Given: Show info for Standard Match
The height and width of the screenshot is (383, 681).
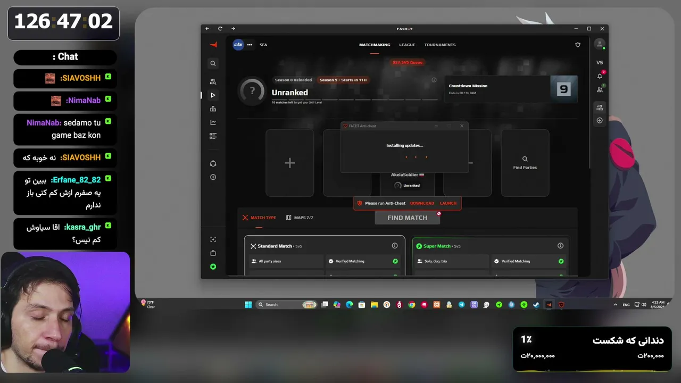Looking at the screenshot, I should point(395,246).
